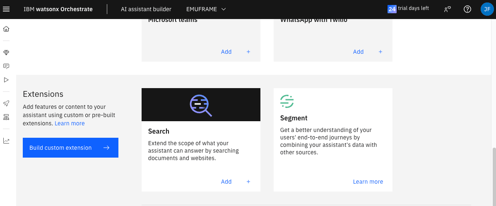The image size is (496, 206).
Task: Click the 24 trial days left indicator
Action: click(x=408, y=9)
